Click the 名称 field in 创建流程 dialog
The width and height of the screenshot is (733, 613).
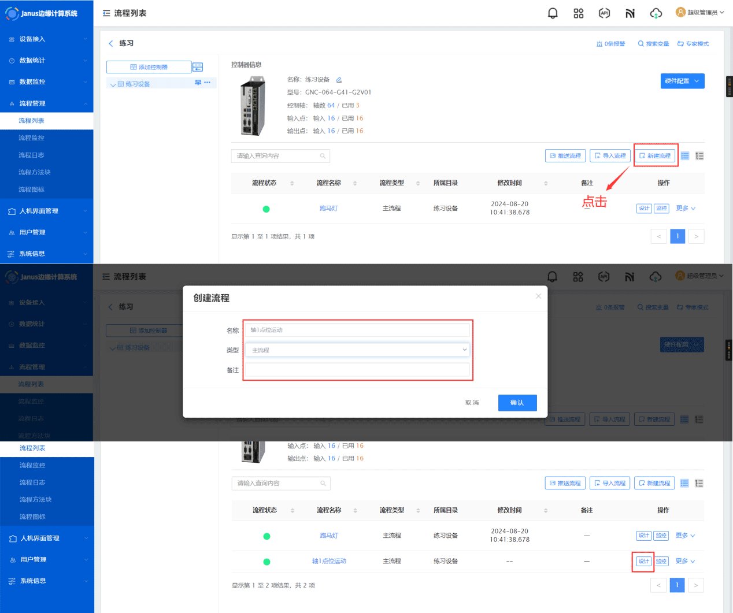point(357,330)
